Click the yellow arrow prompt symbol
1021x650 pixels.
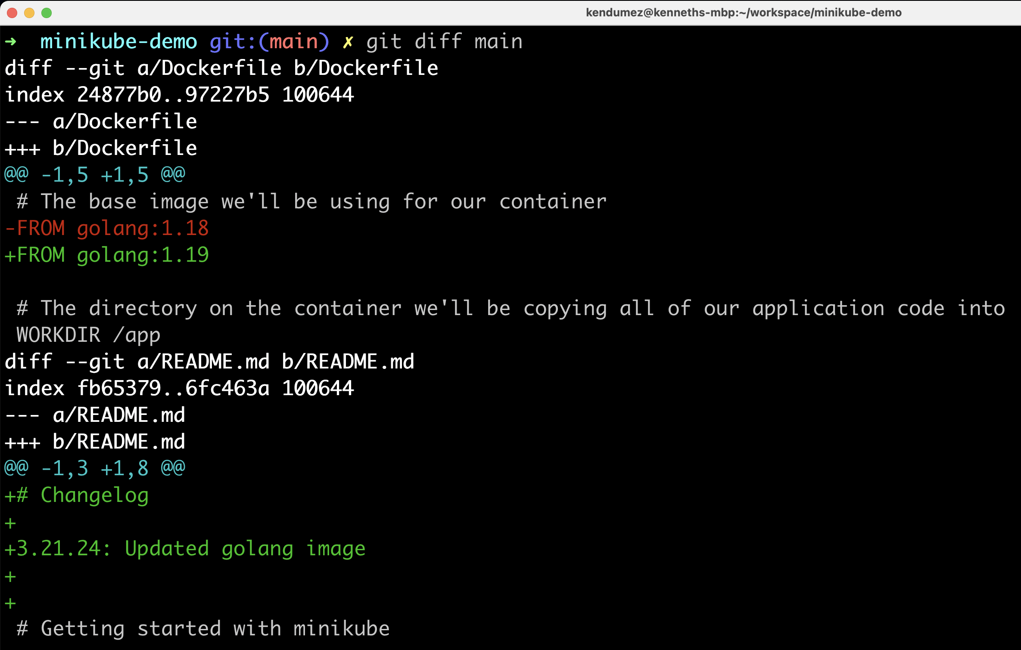[10, 41]
